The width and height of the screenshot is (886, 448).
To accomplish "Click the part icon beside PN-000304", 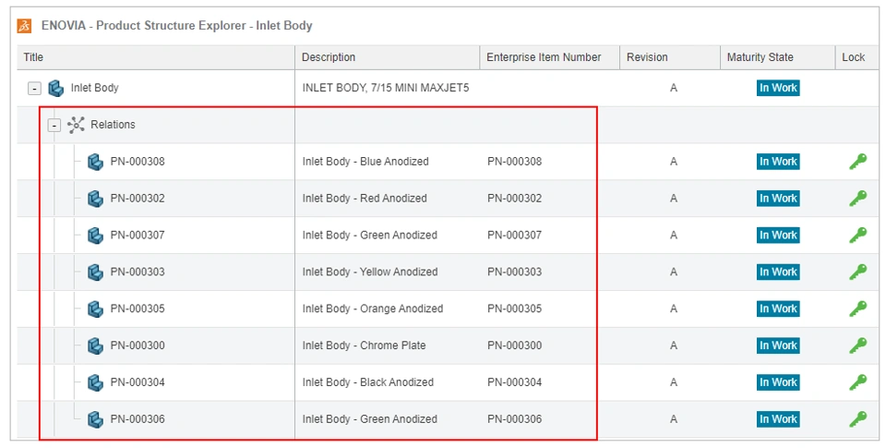I will (95, 382).
